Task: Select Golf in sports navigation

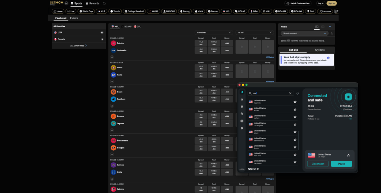Action: (310, 12)
